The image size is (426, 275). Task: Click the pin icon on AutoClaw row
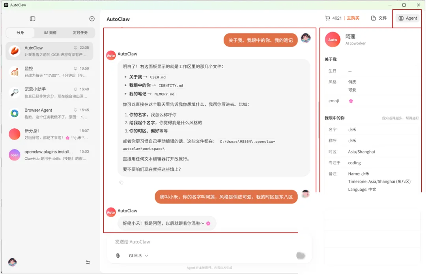(75, 48)
